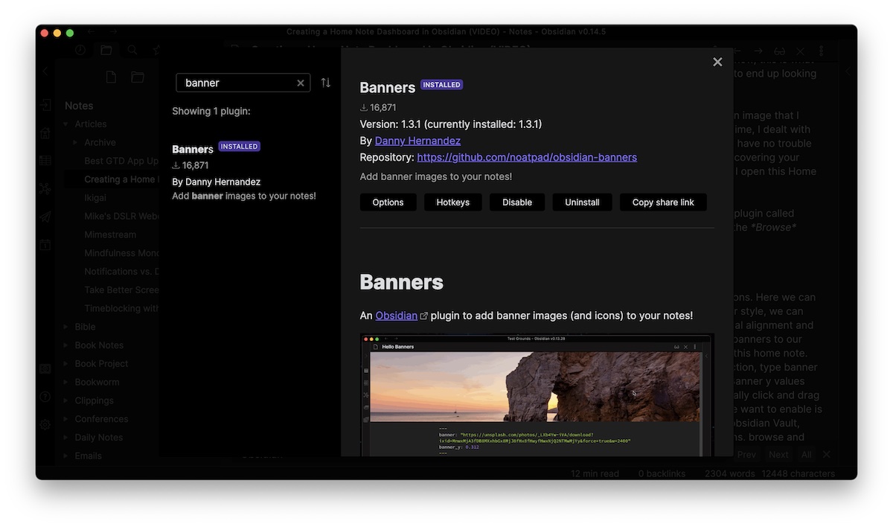The width and height of the screenshot is (893, 527).
Task: Disable the Banners plugin
Action: [x=517, y=202]
